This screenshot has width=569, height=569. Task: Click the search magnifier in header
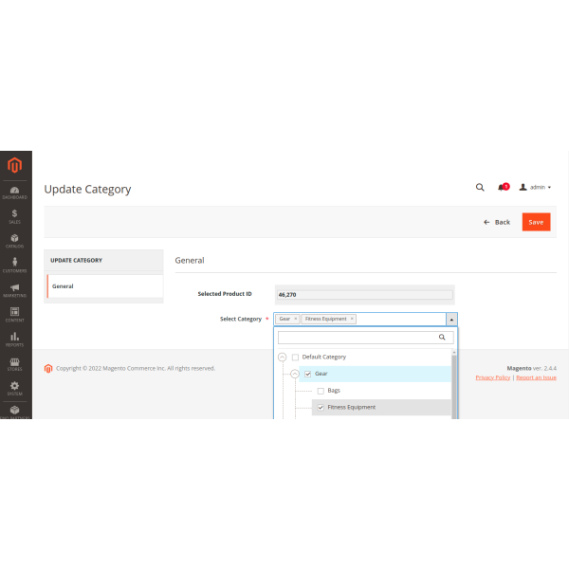click(x=480, y=188)
